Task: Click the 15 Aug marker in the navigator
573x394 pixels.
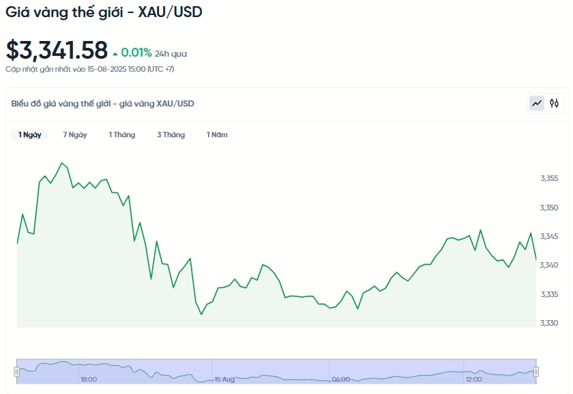Action: click(224, 380)
